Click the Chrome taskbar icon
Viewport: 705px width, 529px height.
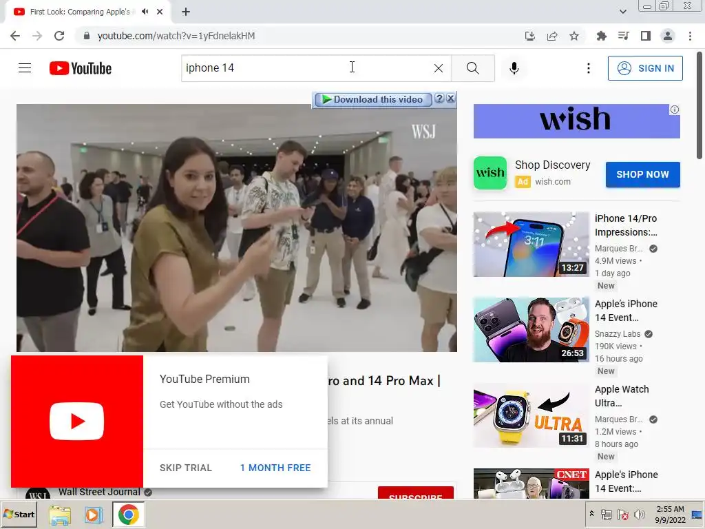tap(128, 515)
